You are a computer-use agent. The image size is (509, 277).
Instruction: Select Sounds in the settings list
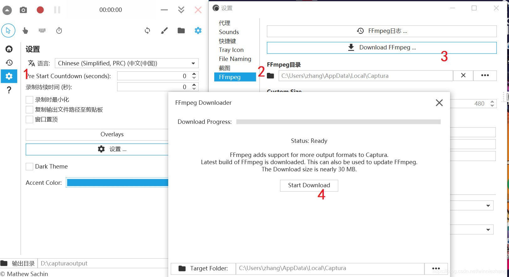click(229, 32)
